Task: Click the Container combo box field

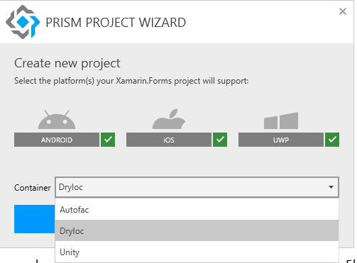Action: click(x=197, y=187)
